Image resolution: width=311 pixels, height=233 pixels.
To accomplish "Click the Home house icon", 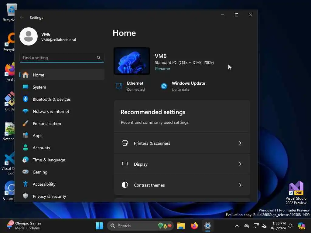I will [x=26, y=75].
